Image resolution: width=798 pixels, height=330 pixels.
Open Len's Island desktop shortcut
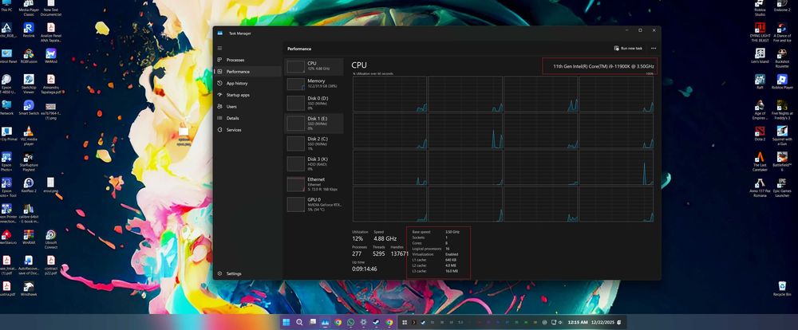[x=760, y=56]
